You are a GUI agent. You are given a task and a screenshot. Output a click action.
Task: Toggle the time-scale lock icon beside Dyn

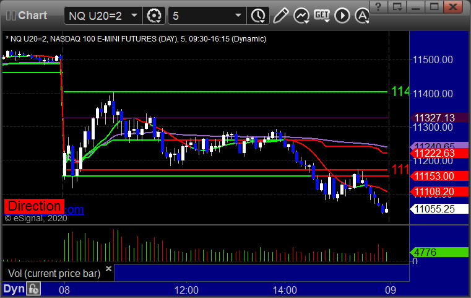(x=33, y=289)
